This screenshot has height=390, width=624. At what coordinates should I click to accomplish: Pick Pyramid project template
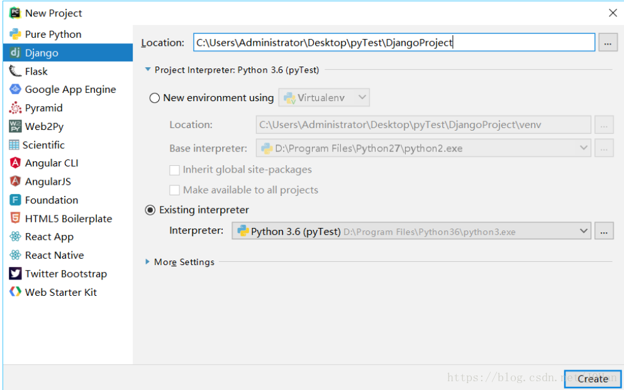click(x=68, y=107)
